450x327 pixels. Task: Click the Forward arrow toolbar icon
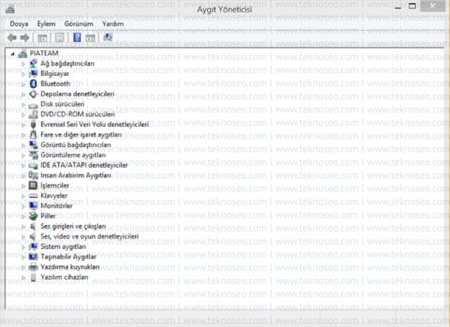point(25,37)
